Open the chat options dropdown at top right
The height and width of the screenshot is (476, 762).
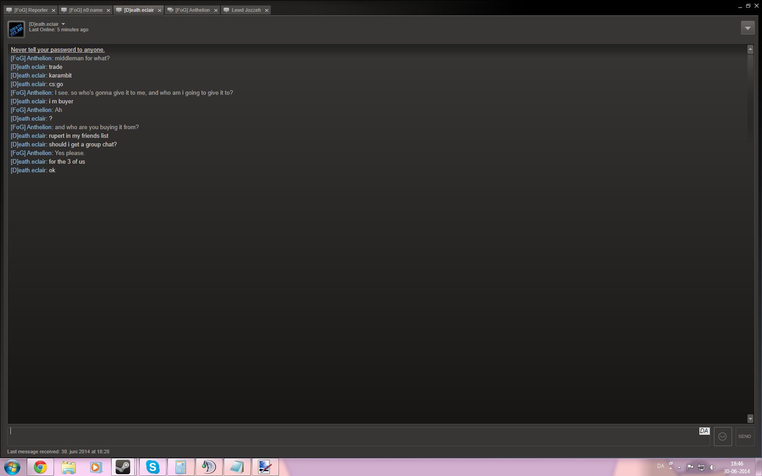747,28
